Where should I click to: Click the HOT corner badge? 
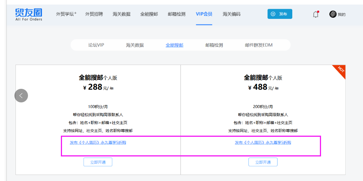pos(340,70)
